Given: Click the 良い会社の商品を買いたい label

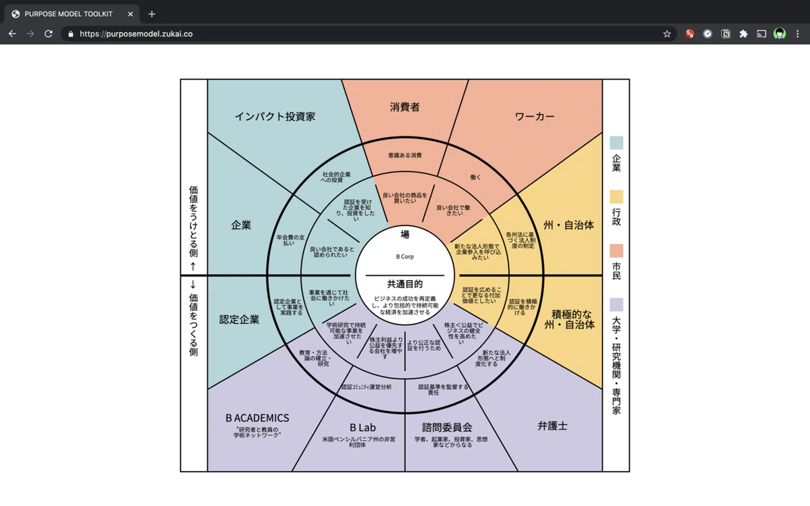Looking at the screenshot, I should [x=405, y=198].
